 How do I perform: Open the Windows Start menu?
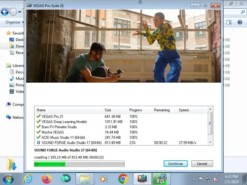coord(8,179)
